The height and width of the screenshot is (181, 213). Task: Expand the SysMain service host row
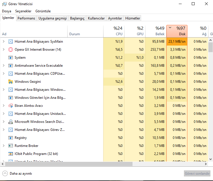click(x=4, y=42)
